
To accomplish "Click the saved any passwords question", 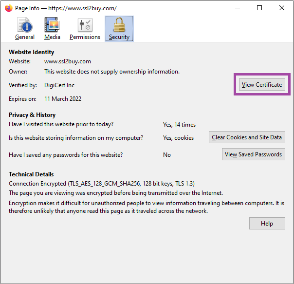I will [x=66, y=155].
